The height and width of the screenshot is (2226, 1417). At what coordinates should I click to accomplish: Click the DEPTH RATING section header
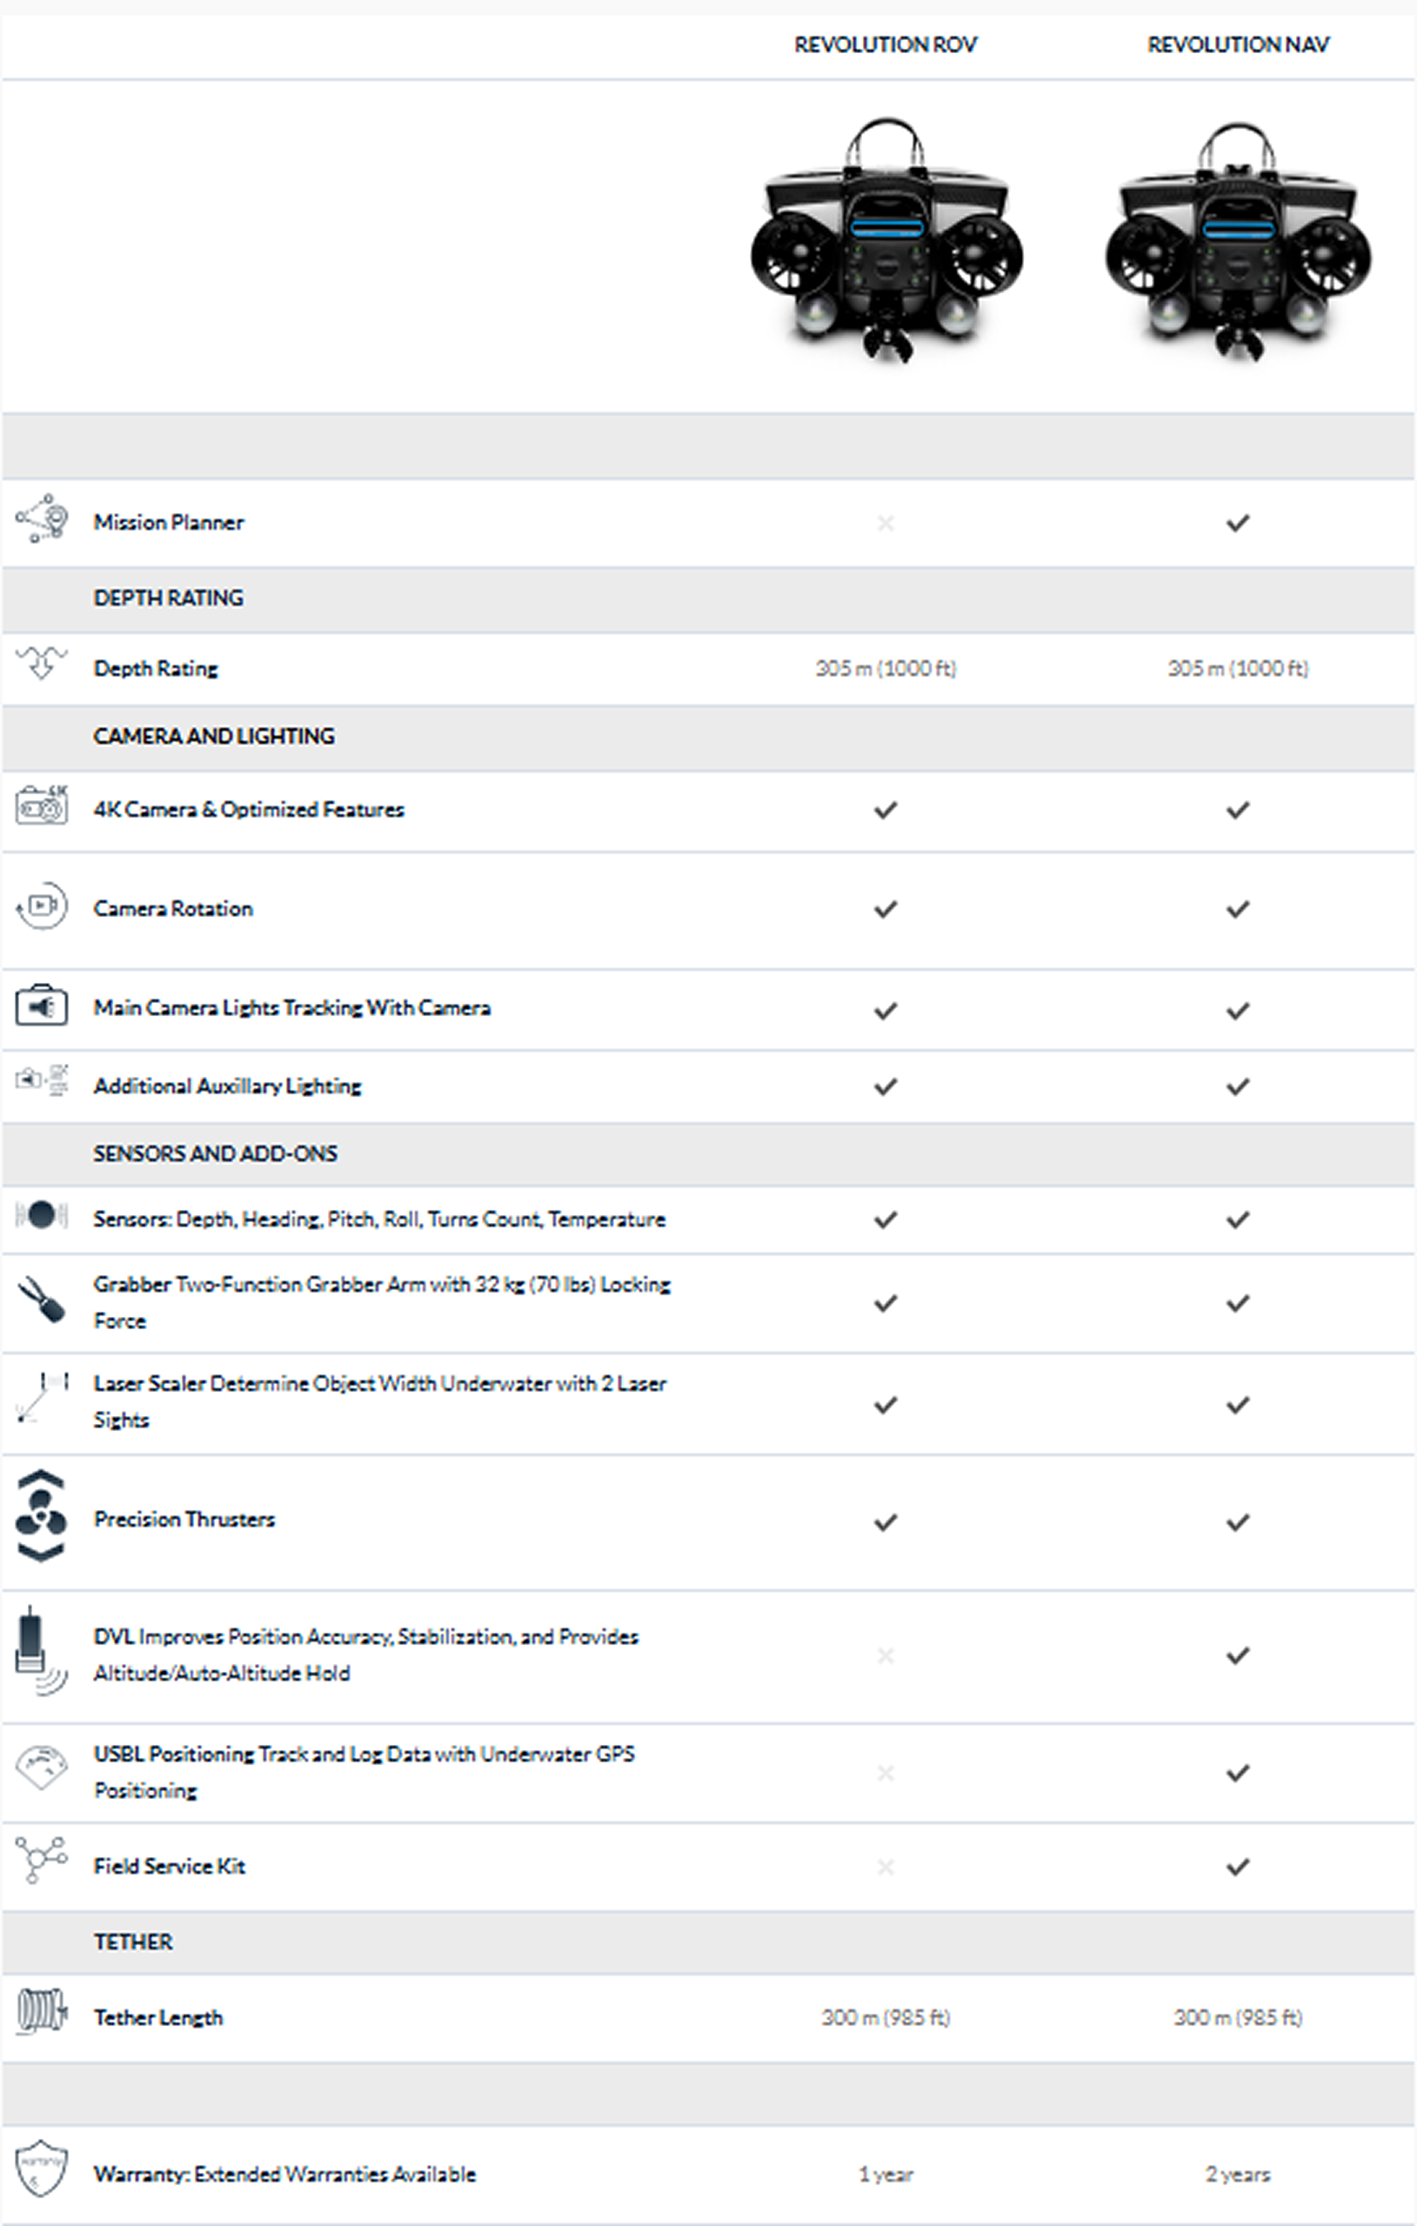pos(168,598)
